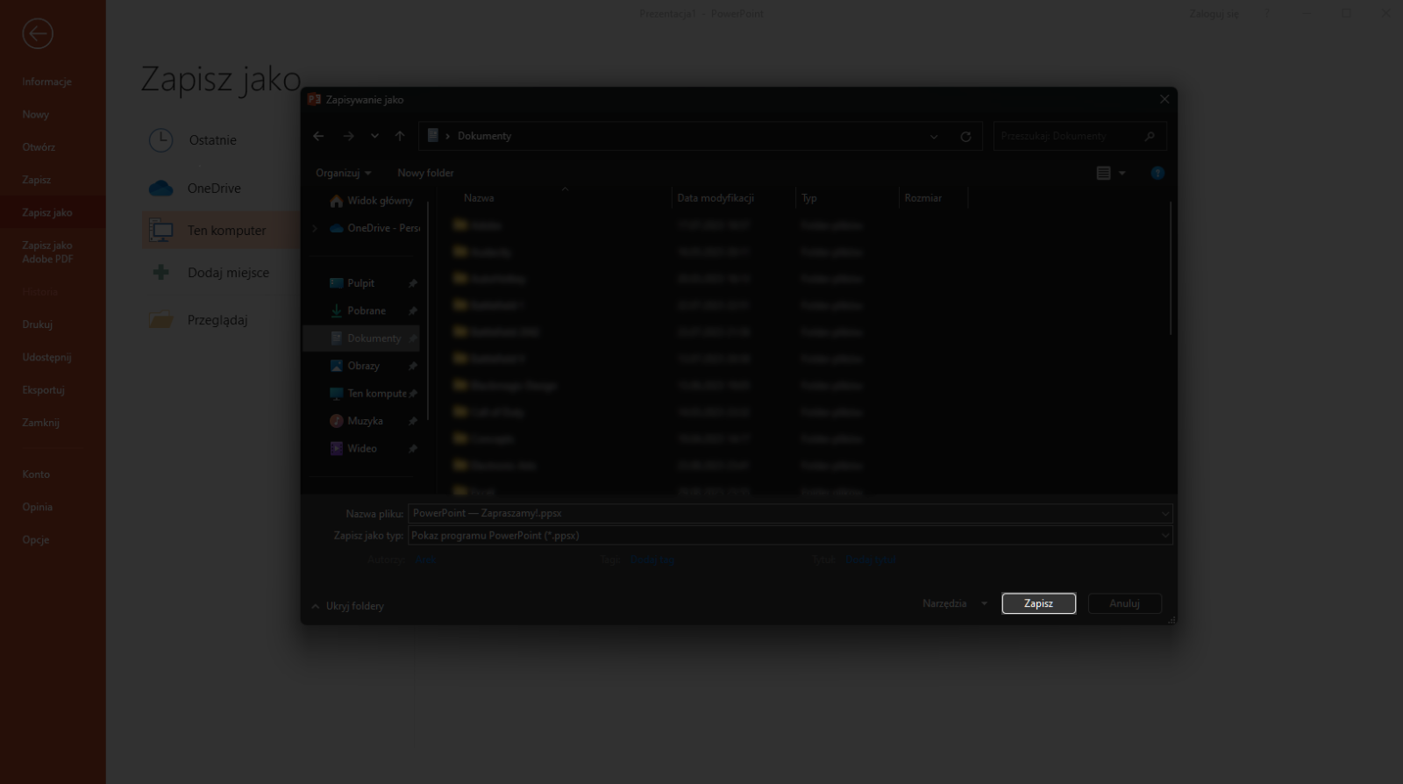Select Nowy in backstage menu
Screen dimensions: 1403x784
coord(36,114)
